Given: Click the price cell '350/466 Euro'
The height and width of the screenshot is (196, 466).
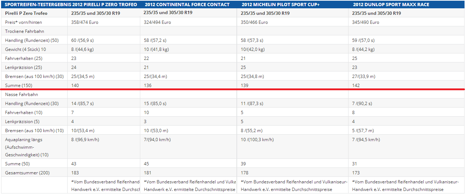Looking at the screenshot, I should [254, 22].
